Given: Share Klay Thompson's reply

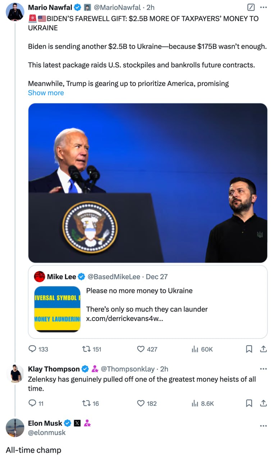Looking at the screenshot, I should (263, 403).
